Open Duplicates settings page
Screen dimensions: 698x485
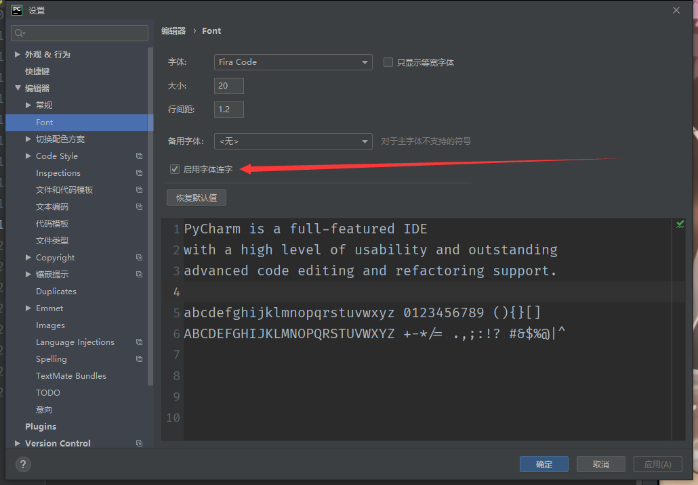(56, 292)
